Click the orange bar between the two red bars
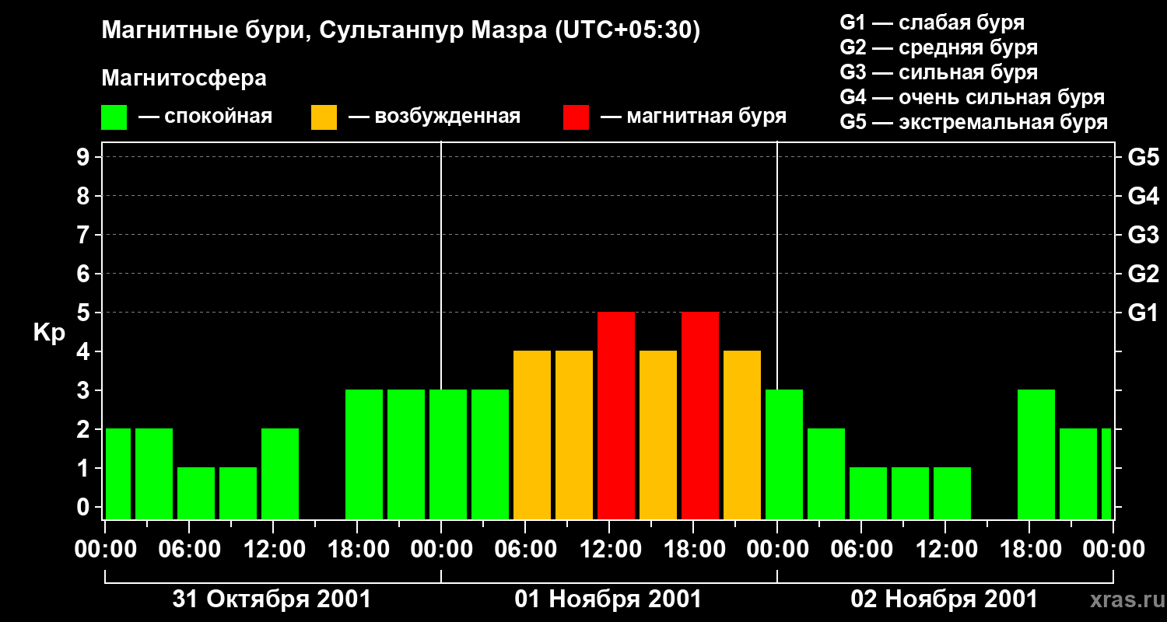This screenshot has height=622, width=1167. click(x=658, y=435)
